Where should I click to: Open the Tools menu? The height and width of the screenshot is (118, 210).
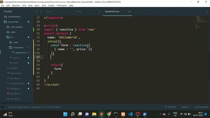tap(44, 6)
